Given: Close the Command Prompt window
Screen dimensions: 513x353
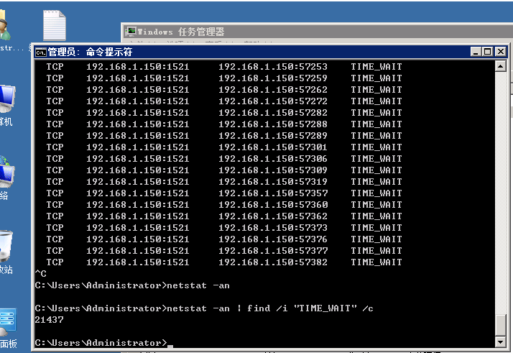Looking at the screenshot, I should (x=501, y=52).
